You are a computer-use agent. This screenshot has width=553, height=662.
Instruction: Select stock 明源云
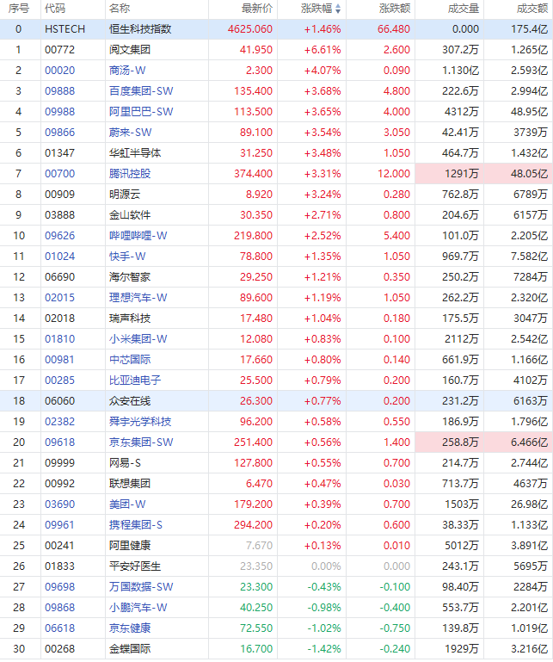click(x=125, y=195)
